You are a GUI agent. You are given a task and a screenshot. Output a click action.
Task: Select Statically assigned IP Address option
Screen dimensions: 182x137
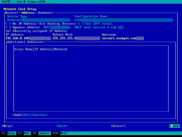[36, 31]
